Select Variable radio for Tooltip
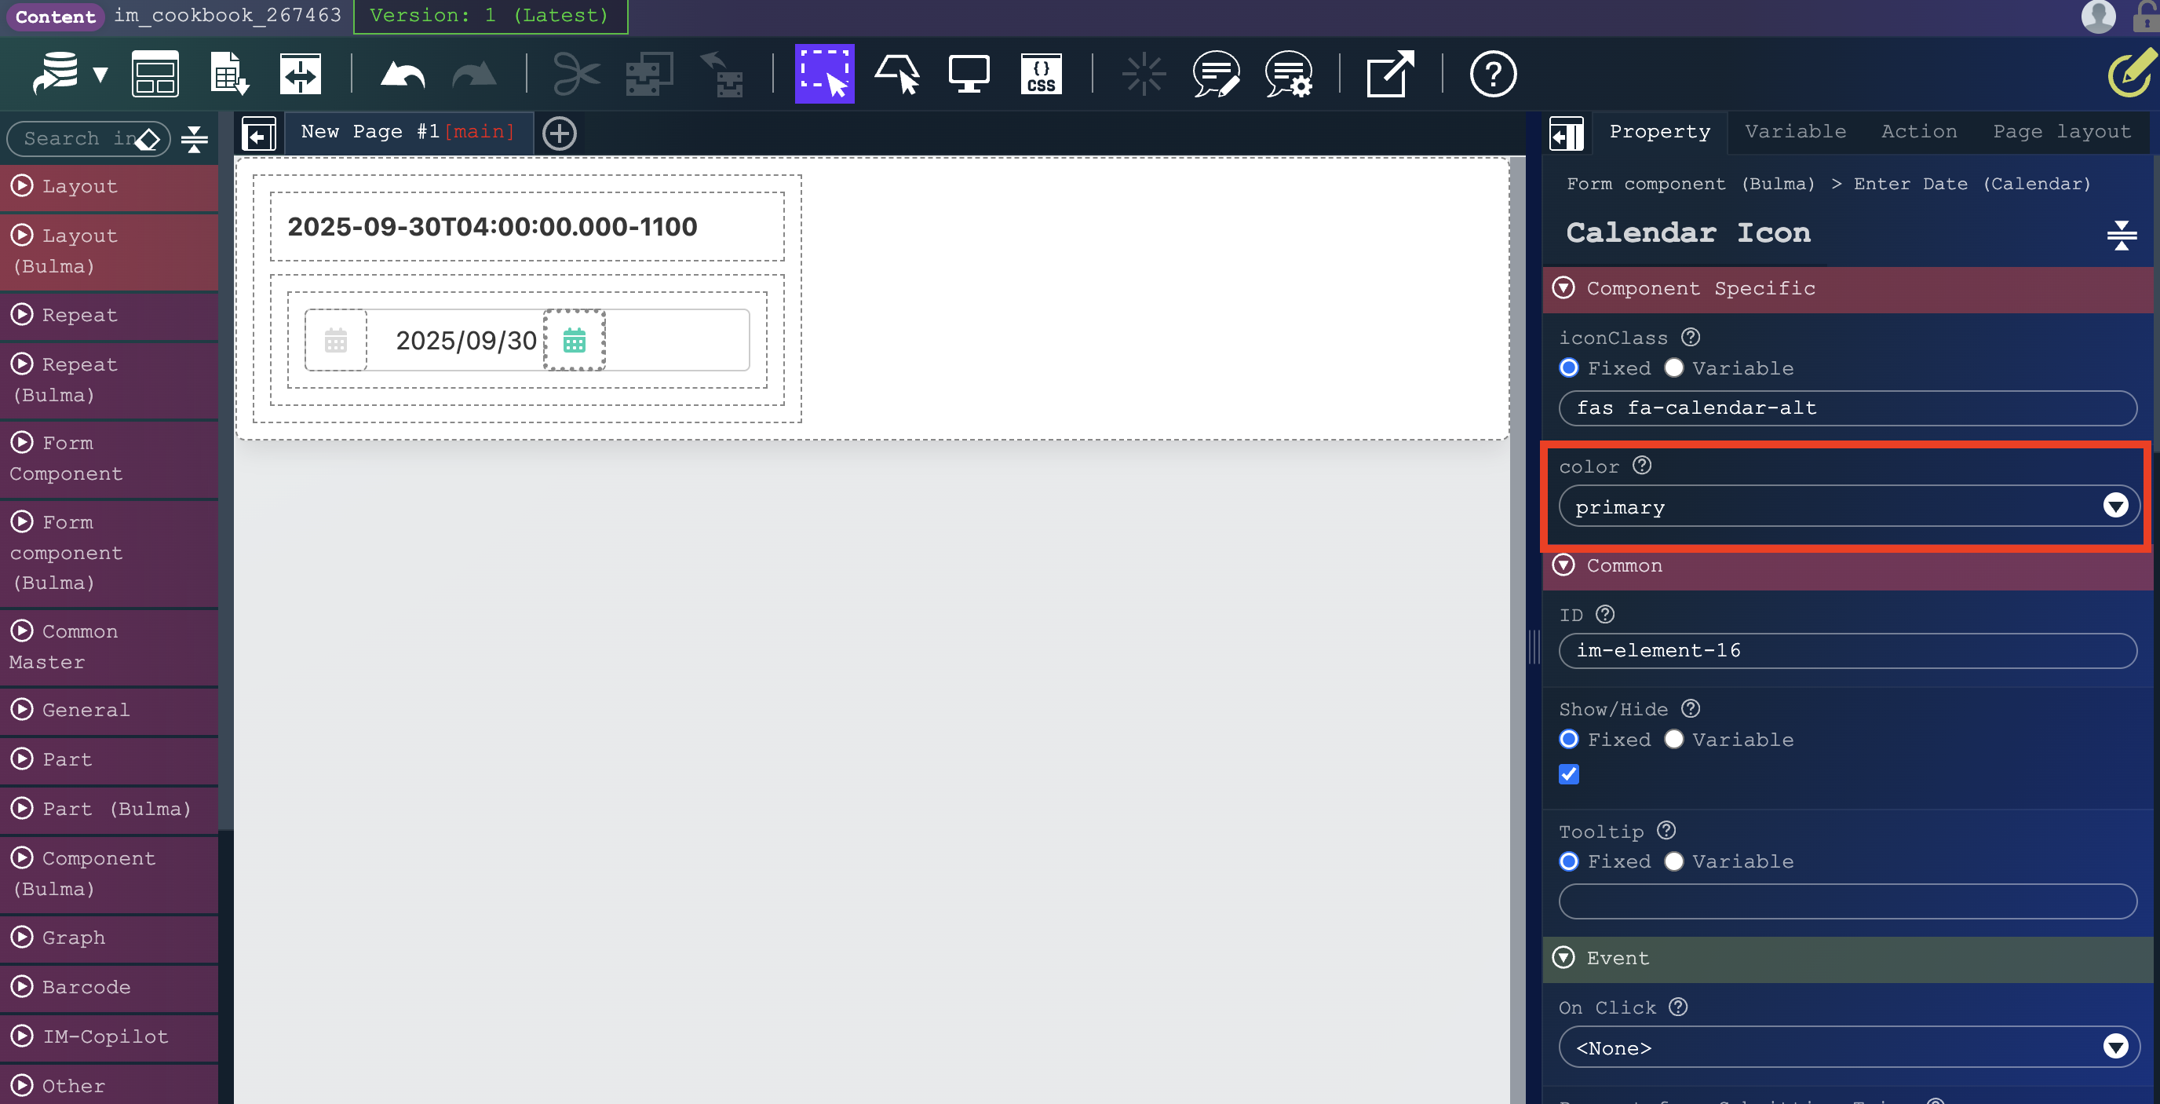Image resolution: width=2160 pixels, height=1104 pixels. 1673,861
